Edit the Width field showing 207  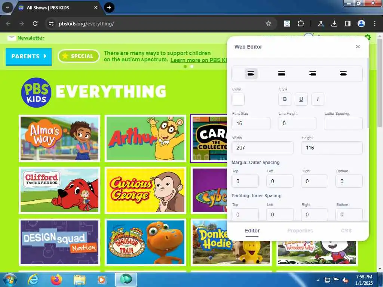[262, 148]
